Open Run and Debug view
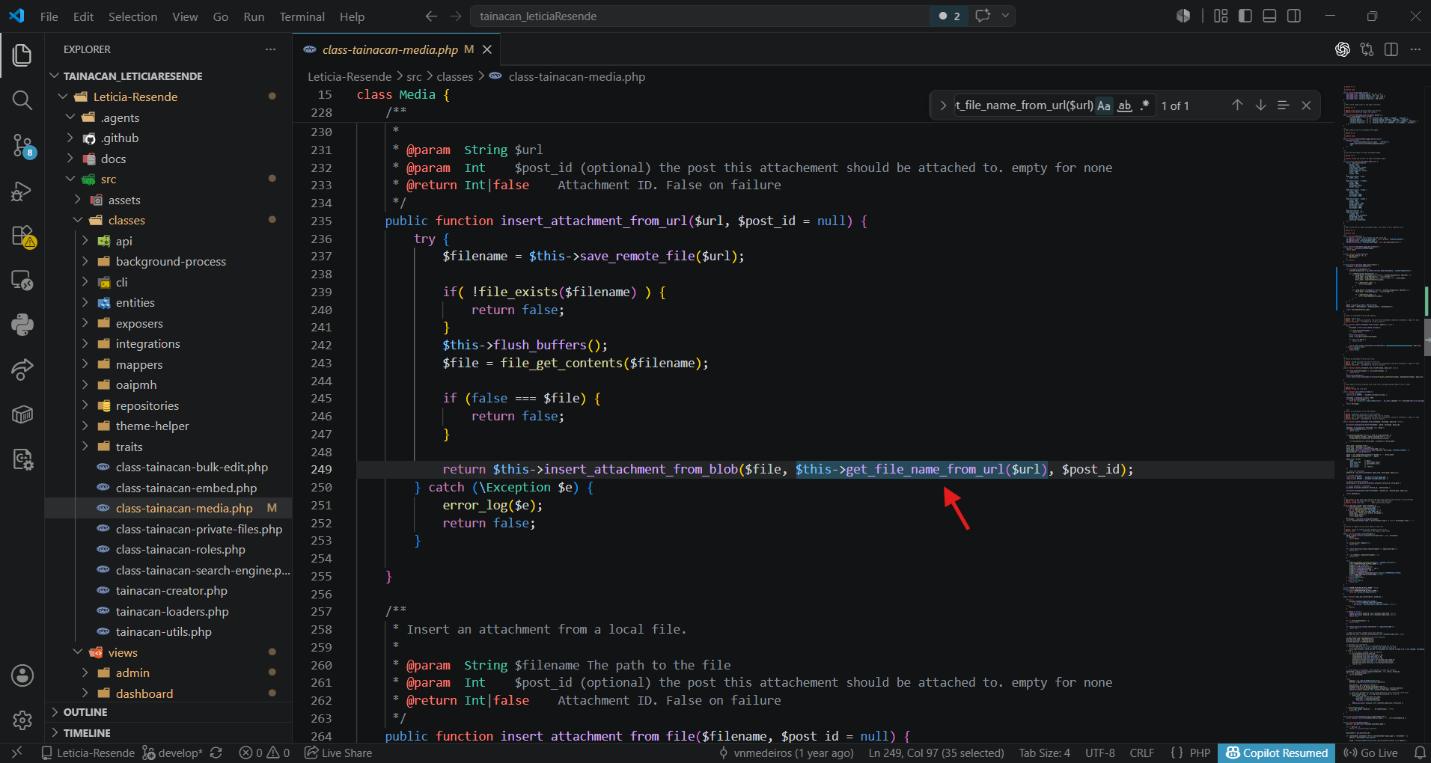1431x763 pixels. tap(22, 191)
